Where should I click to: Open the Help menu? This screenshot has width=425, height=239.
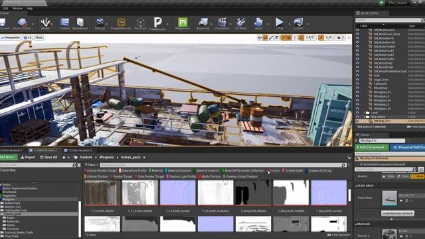pyautogui.click(x=30, y=9)
